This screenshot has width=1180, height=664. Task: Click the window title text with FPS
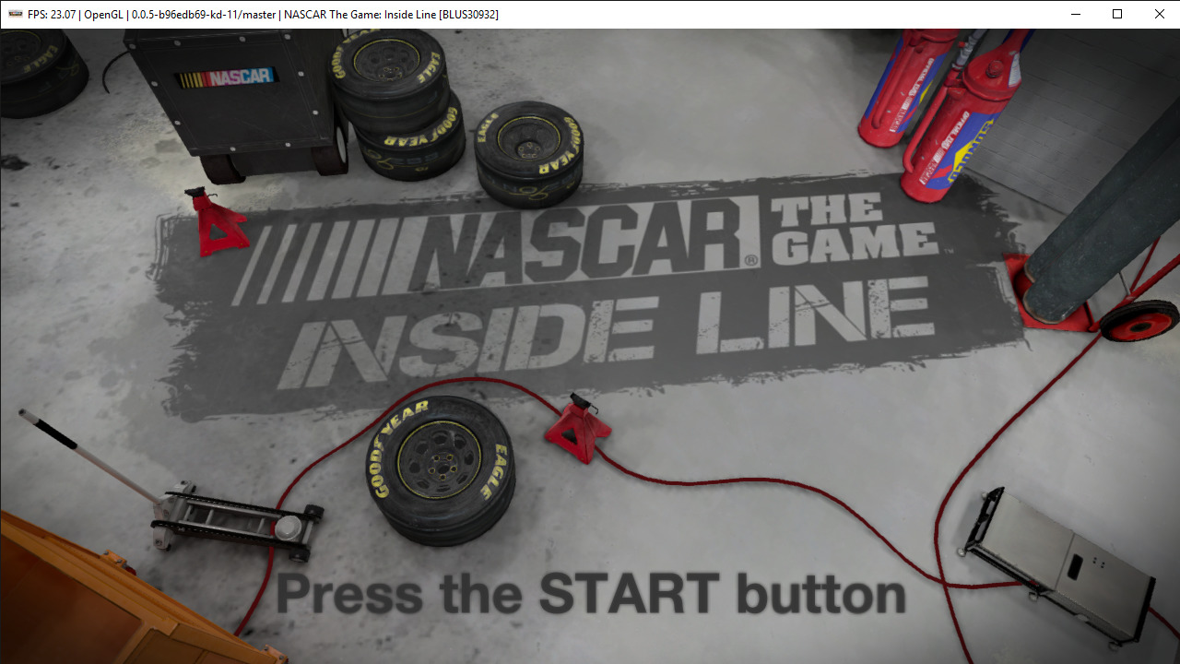(x=264, y=15)
